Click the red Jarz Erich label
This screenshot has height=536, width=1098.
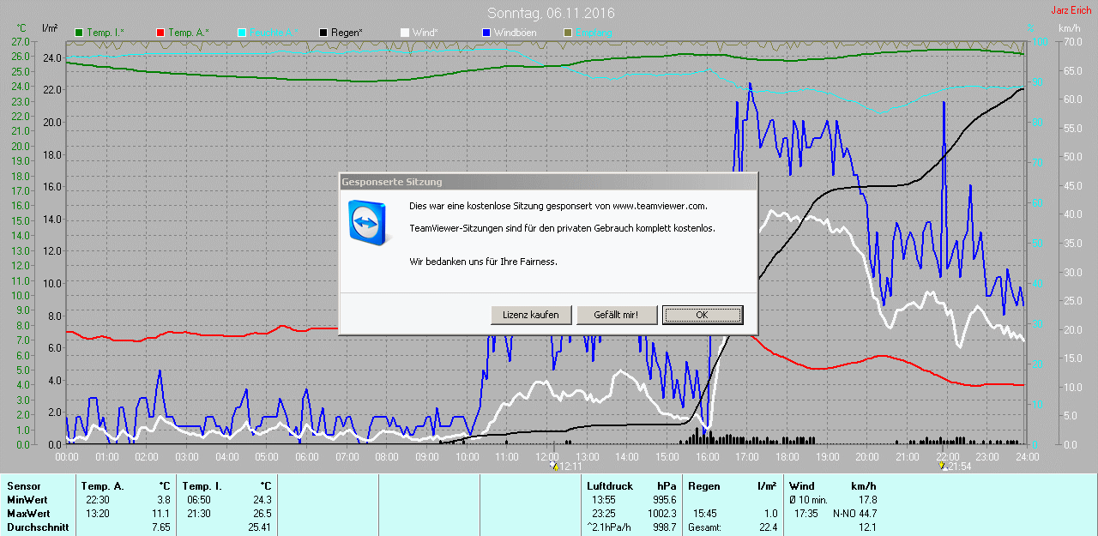pos(1071,10)
